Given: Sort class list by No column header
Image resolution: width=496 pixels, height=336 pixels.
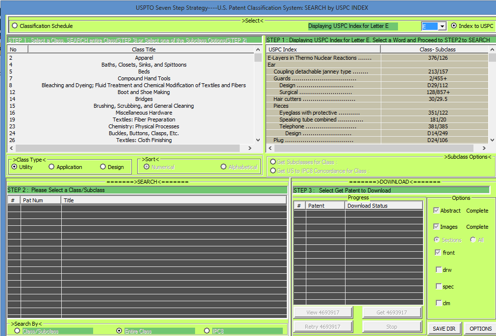Looking at the screenshot, I should coord(18,49).
